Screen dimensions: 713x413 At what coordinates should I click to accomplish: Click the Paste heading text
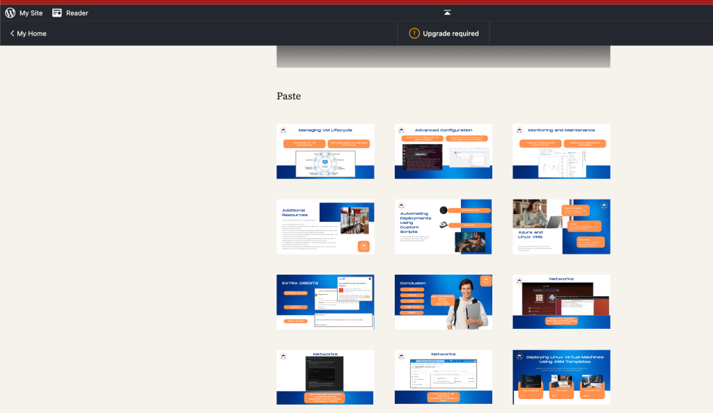coord(289,96)
